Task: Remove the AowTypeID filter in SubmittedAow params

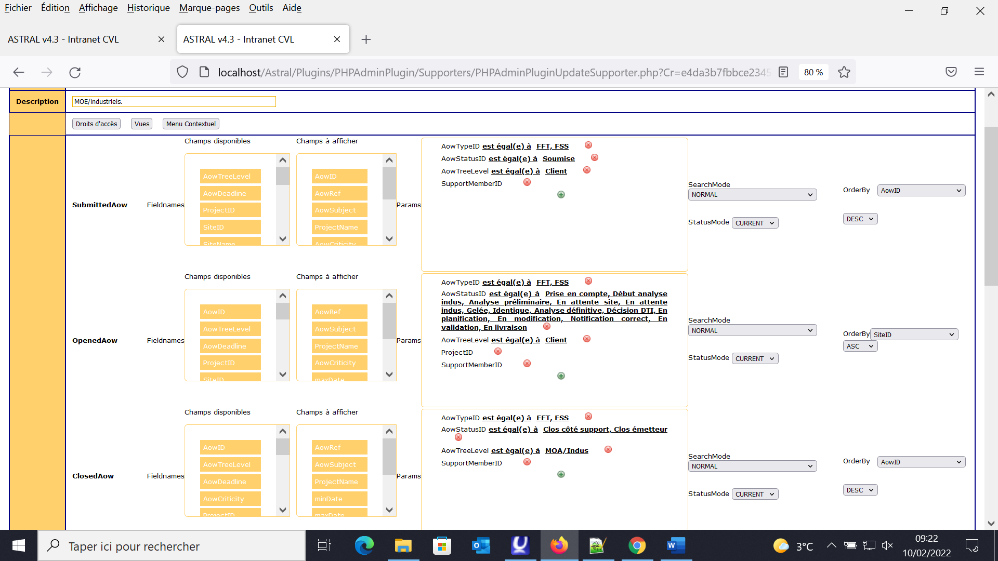Action: point(588,145)
